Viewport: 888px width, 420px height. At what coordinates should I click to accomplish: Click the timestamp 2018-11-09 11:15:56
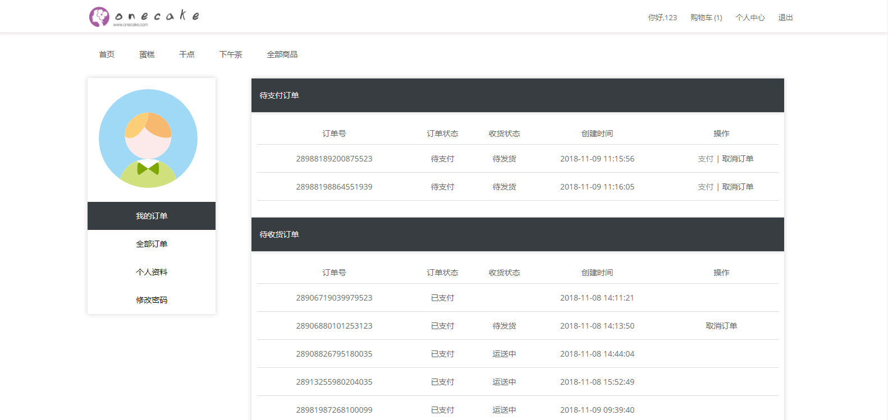[x=597, y=159]
